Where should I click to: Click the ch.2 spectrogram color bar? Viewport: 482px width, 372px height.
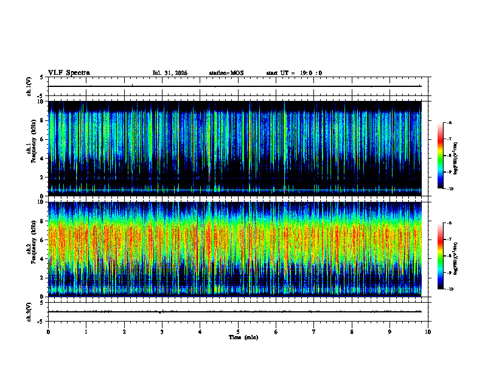pyautogui.click(x=440, y=256)
